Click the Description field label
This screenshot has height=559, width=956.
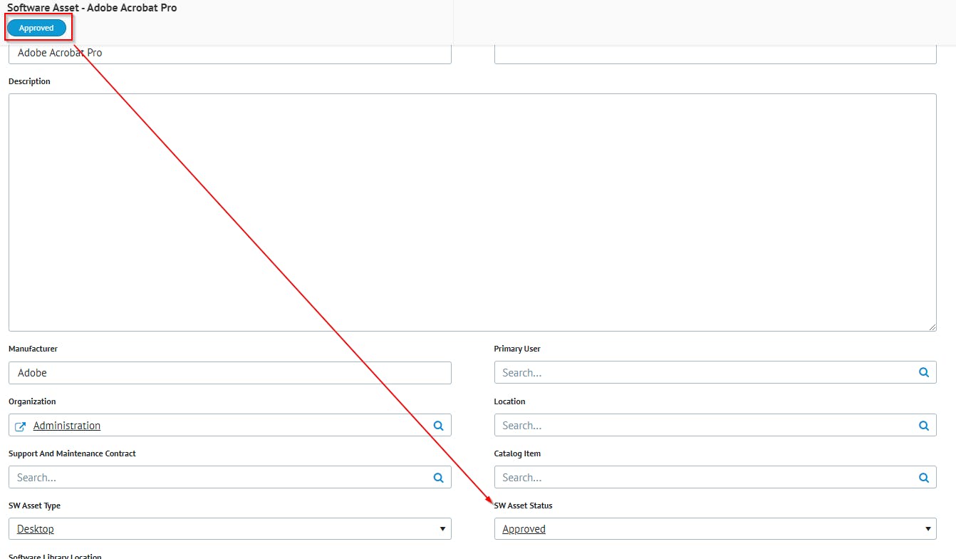pyautogui.click(x=29, y=81)
